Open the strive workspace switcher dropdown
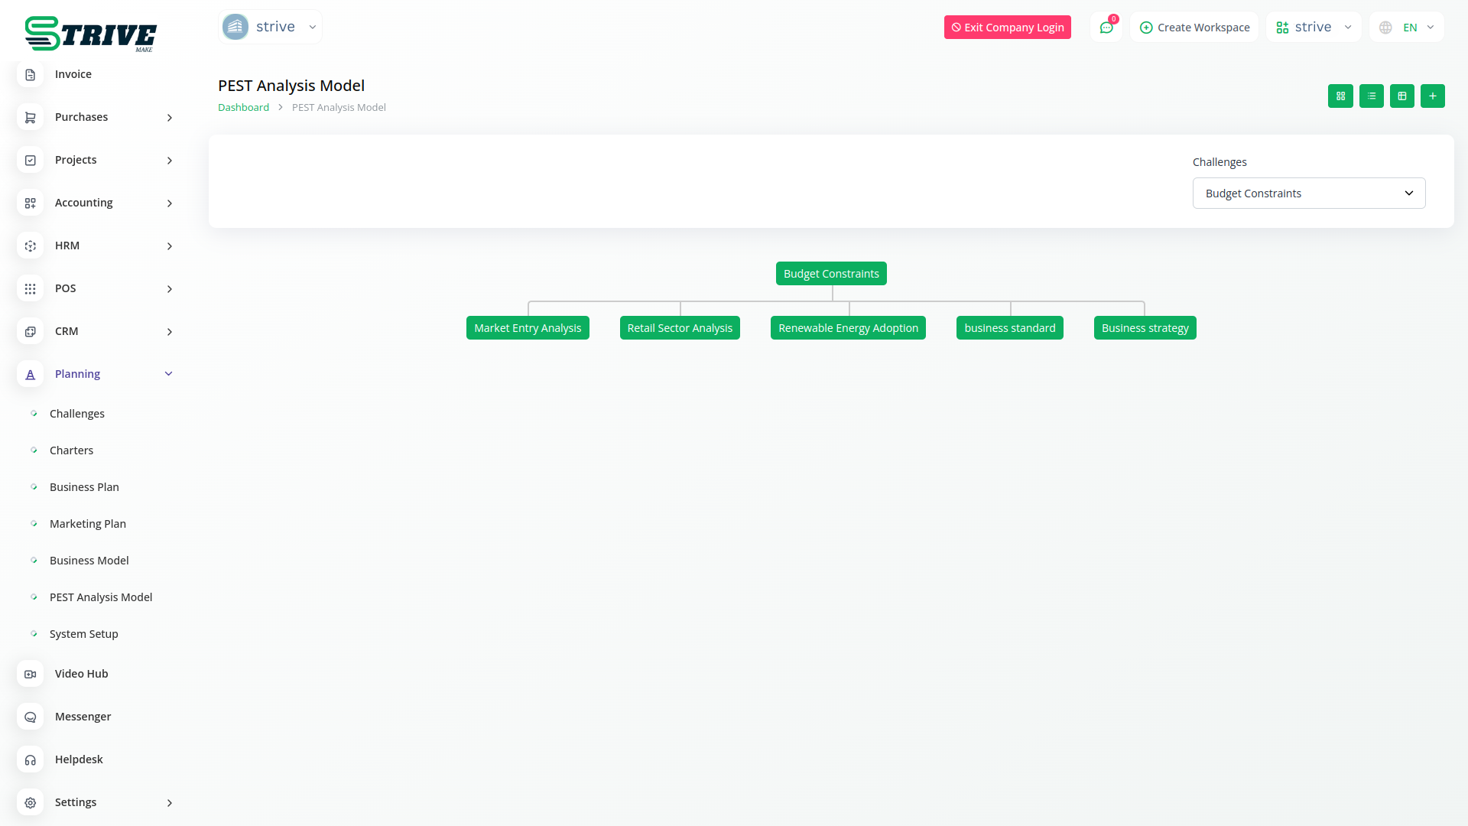1468x826 pixels. pos(1314,28)
